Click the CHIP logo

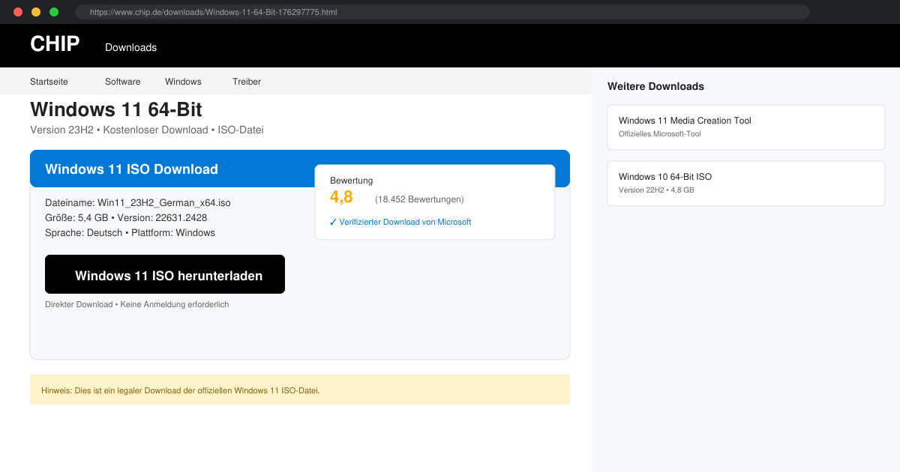tap(55, 44)
